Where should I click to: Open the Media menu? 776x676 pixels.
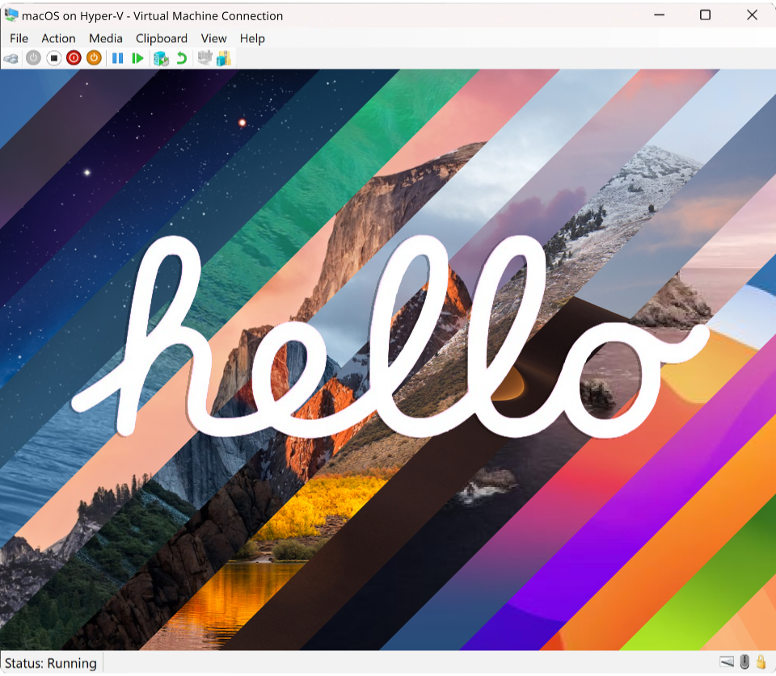[105, 39]
